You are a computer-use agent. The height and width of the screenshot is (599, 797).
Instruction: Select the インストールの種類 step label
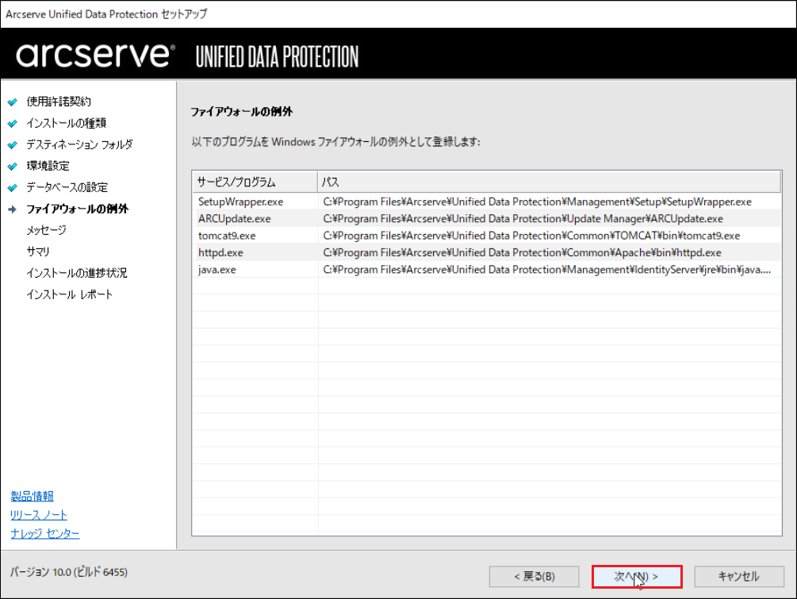66,123
